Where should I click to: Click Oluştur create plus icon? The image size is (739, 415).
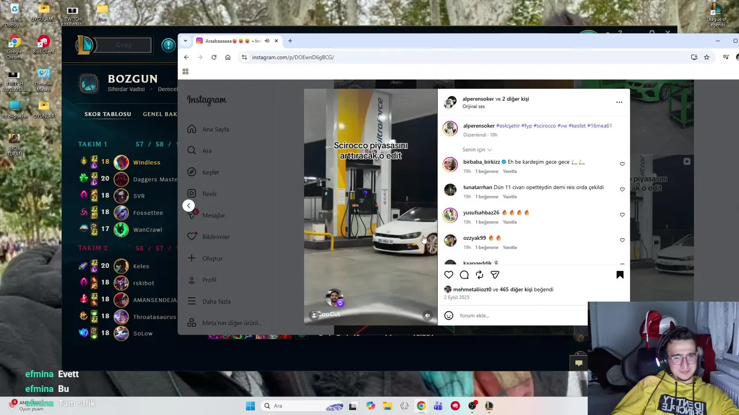click(192, 258)
